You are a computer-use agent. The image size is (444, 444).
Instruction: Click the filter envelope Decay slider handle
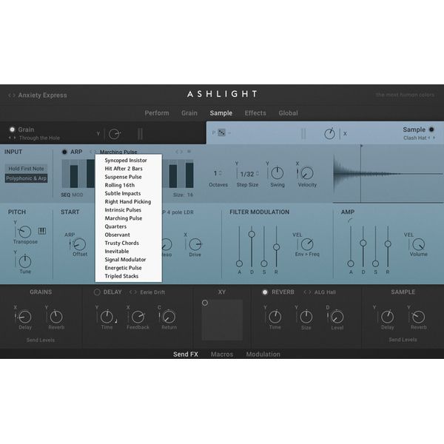[x=252, y=234]
